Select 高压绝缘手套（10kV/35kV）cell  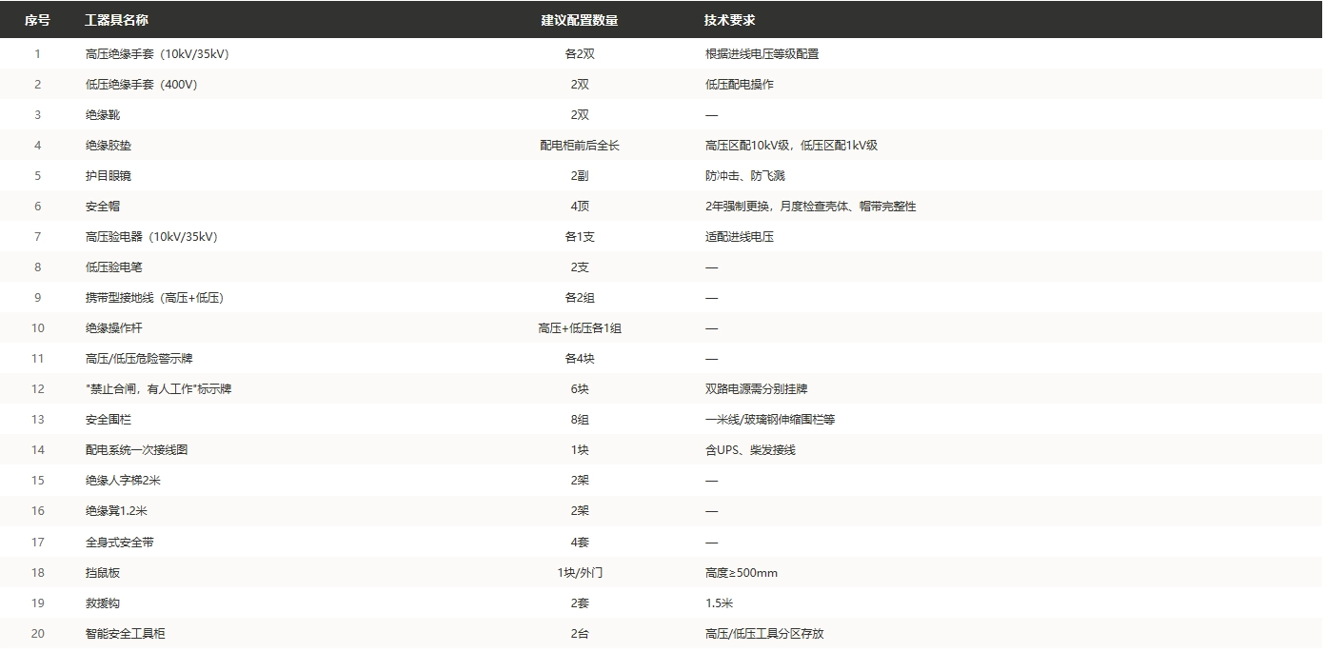coord(157,54)
